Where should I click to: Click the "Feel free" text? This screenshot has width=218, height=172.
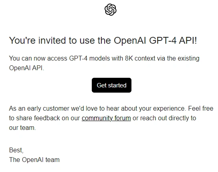pyautogui.click(x=201, y=108)
